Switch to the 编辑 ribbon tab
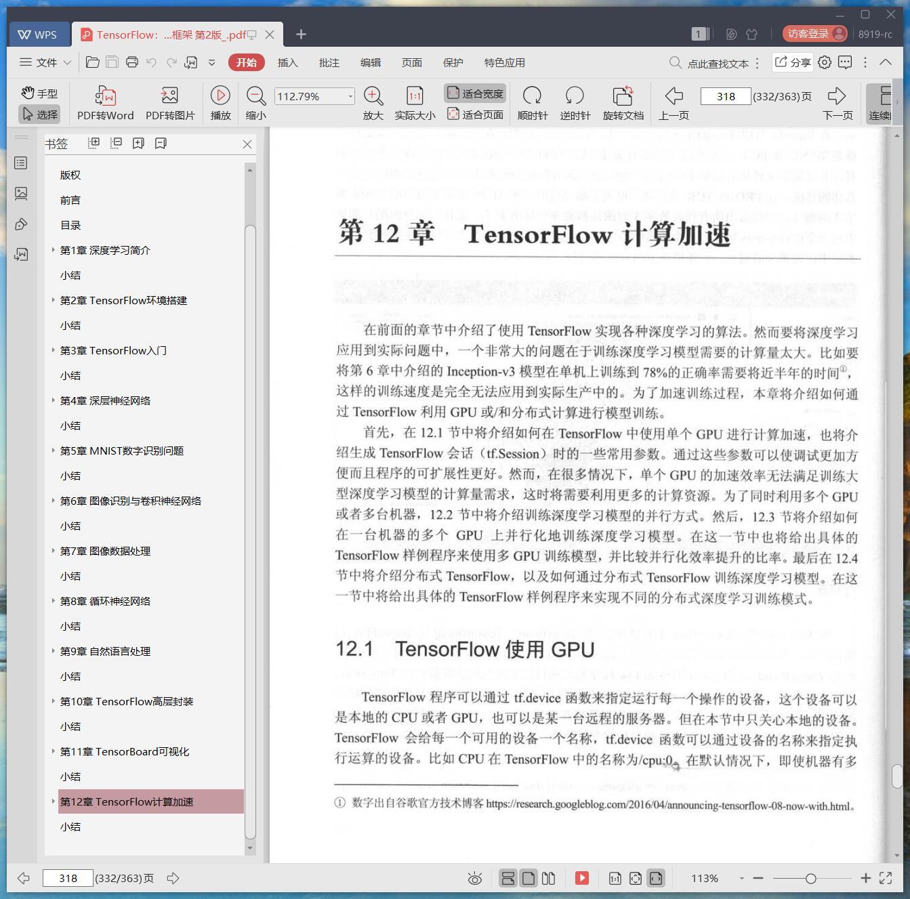The width and height of the screenshot is (910, 899). (x=370, y=62)
